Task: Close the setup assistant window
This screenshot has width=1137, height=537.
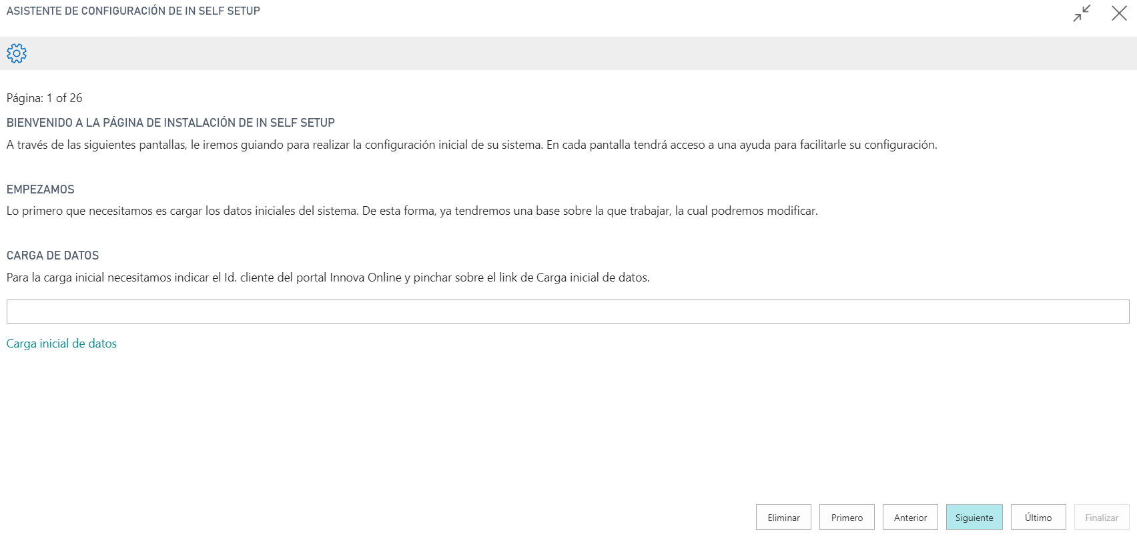Action: point(1119,13)
